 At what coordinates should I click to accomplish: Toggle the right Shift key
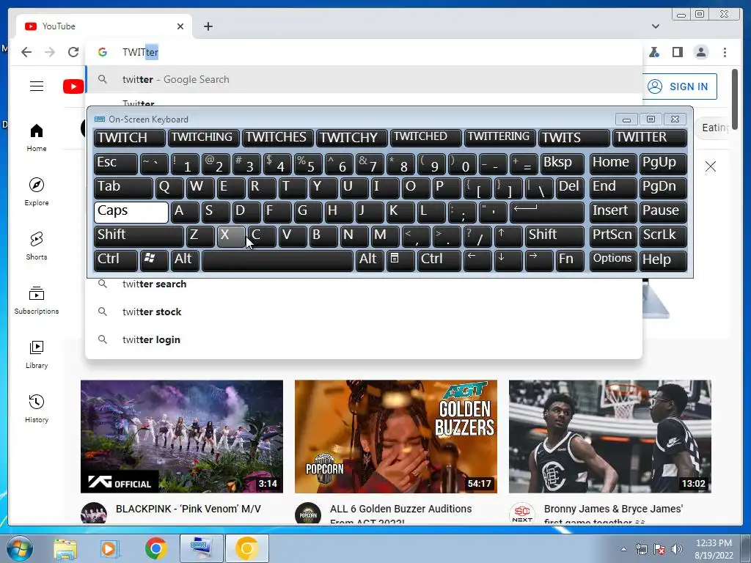pos(554,237)
